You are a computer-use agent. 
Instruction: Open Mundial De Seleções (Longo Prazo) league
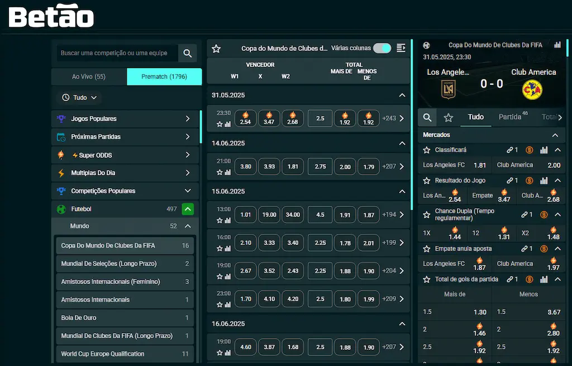(x=125, y=263)
